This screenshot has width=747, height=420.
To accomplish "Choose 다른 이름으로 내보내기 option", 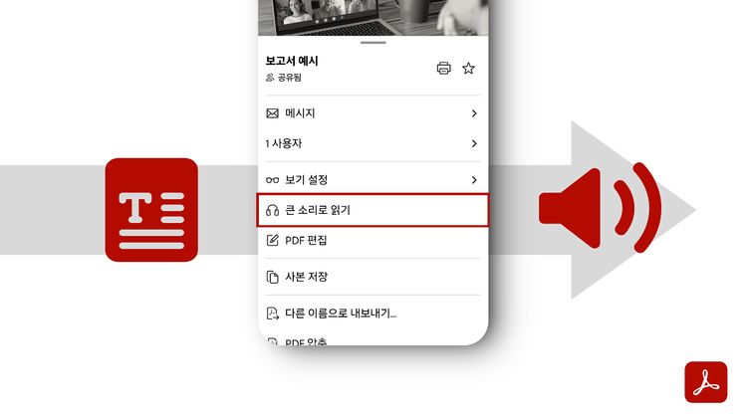I will coord(373,314).
